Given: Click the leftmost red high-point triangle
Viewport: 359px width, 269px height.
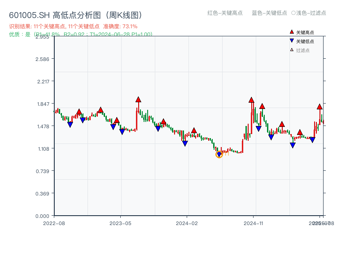Looking at the screenshot, I should 79,112.
